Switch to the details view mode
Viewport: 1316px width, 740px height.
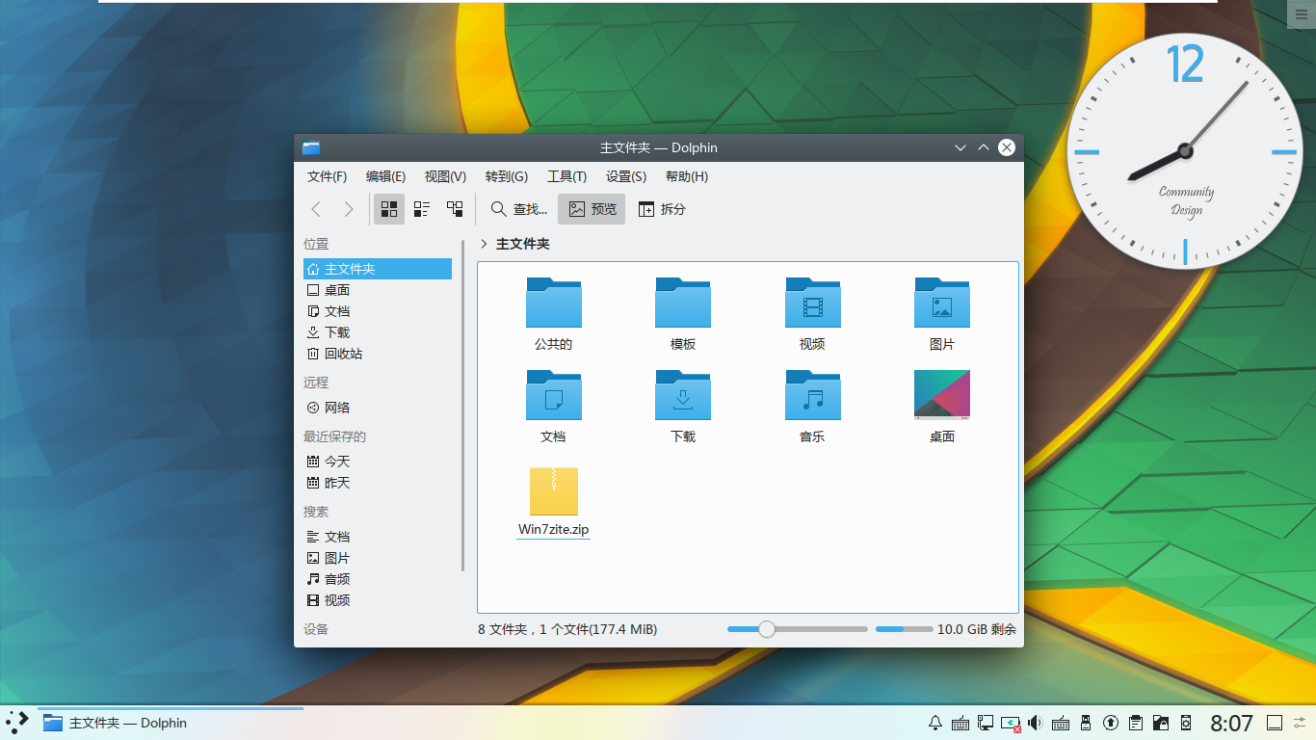coord(421,209)
